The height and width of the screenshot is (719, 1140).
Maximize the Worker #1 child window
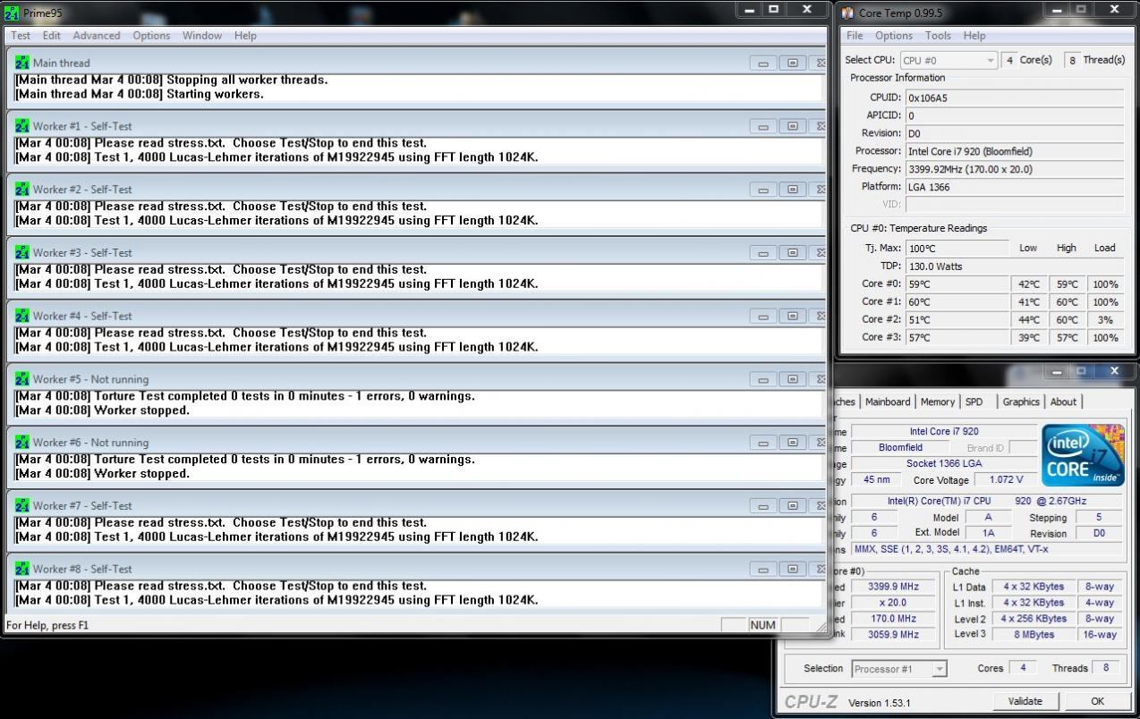pyautogui.click(x=792, y=126)
